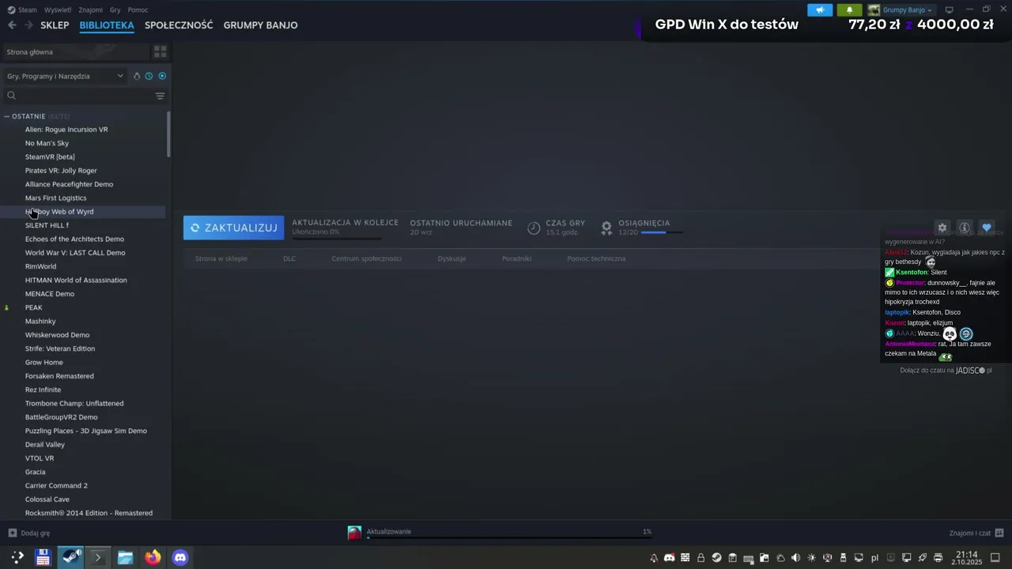Open the green notifications bell
Screen dimensions: 1012x569
pyautogui.click(x=849, y=10)
